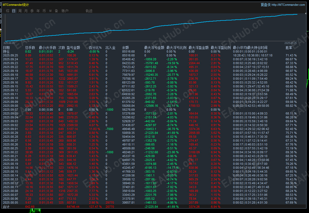Select the 2025.08.06 date row
This screenshot has height=213, width=309.
11,199
